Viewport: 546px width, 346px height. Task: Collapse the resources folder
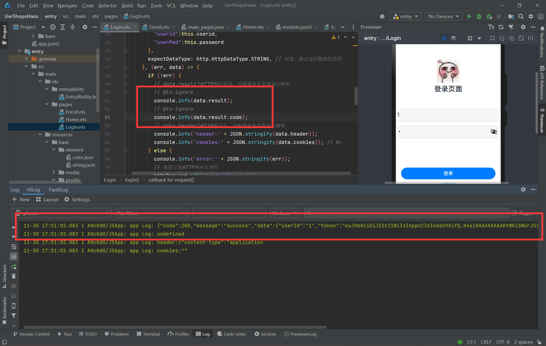coord(40,135)
